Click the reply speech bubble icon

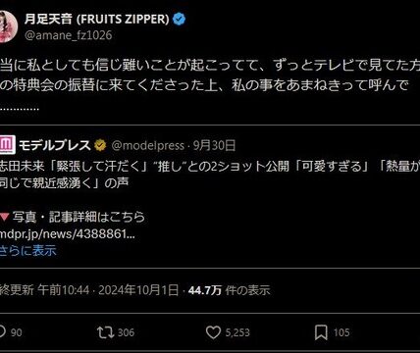coord(2,332)
